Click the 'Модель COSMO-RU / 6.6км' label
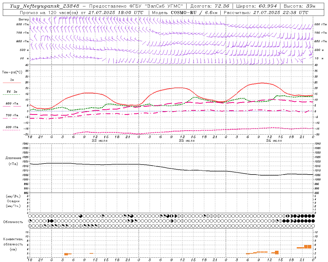 185,13
